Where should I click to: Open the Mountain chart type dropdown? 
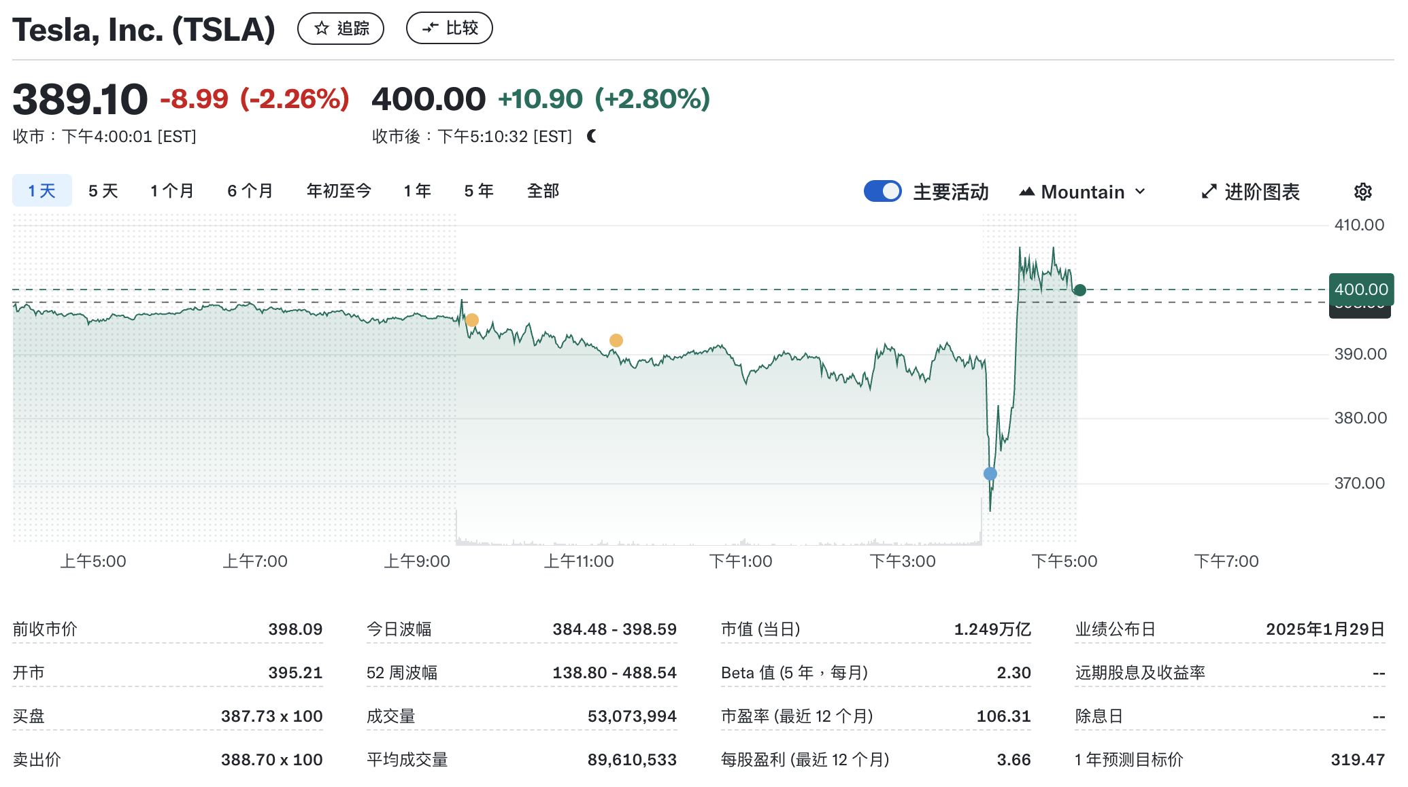coord(1082,191)
